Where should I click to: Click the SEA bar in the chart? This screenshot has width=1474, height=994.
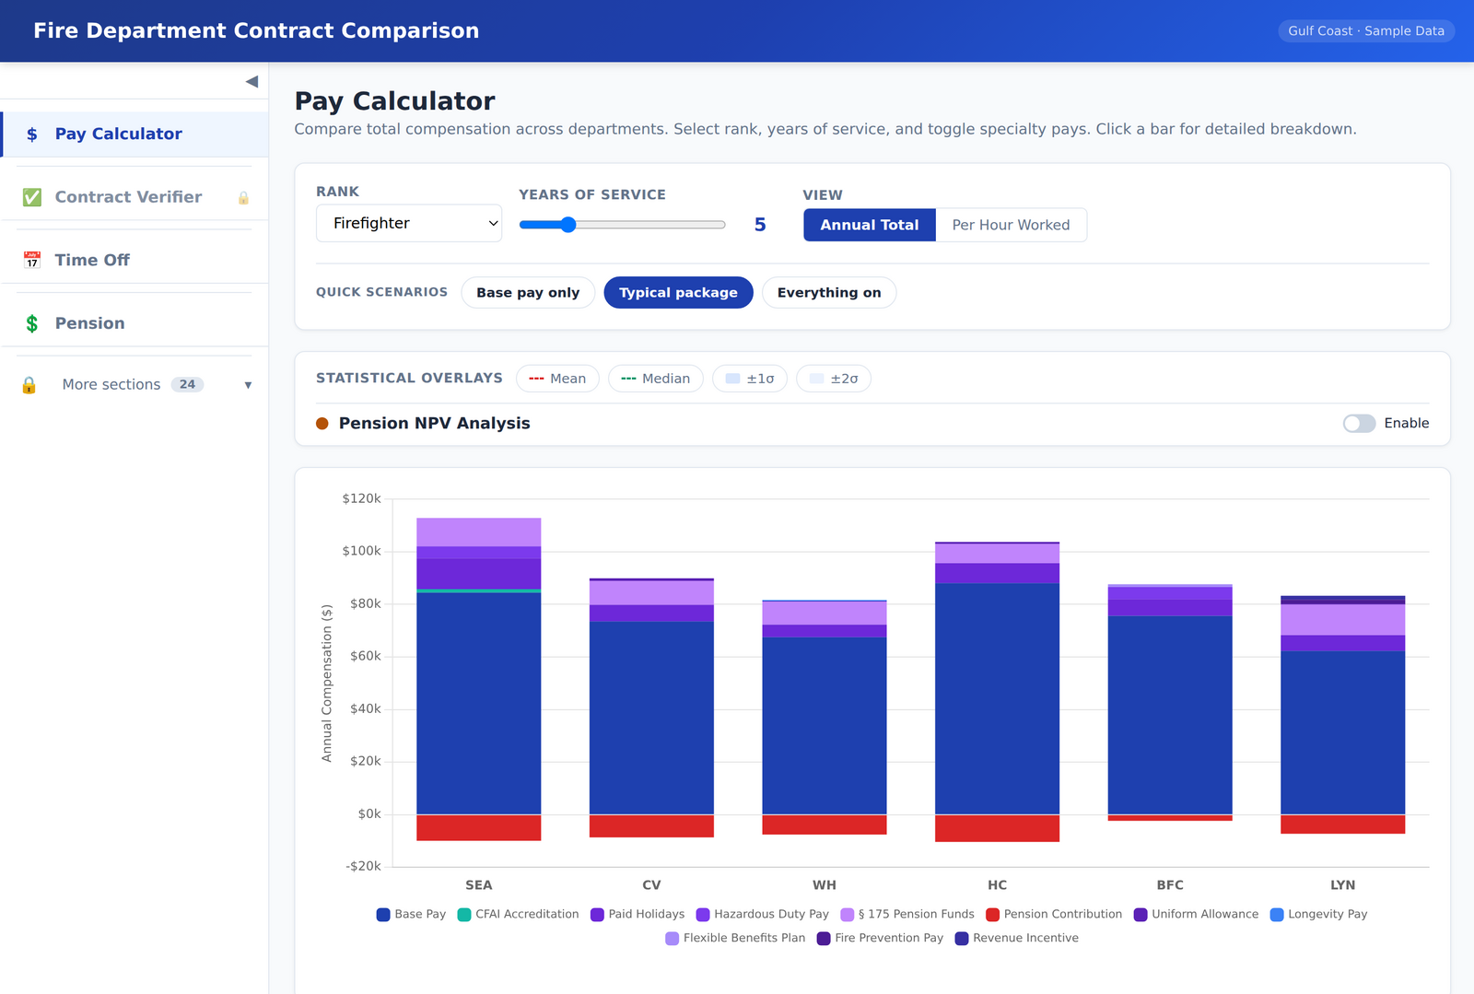479,679
